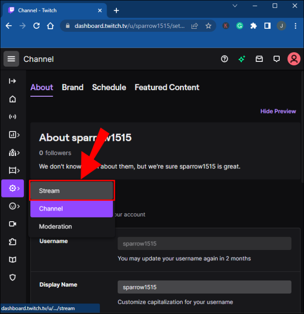Image resolution: width=304 pixels, height=314 pixels.
Task: Collapse the Settings gear sidebar item
Action: tap(13, 188)
